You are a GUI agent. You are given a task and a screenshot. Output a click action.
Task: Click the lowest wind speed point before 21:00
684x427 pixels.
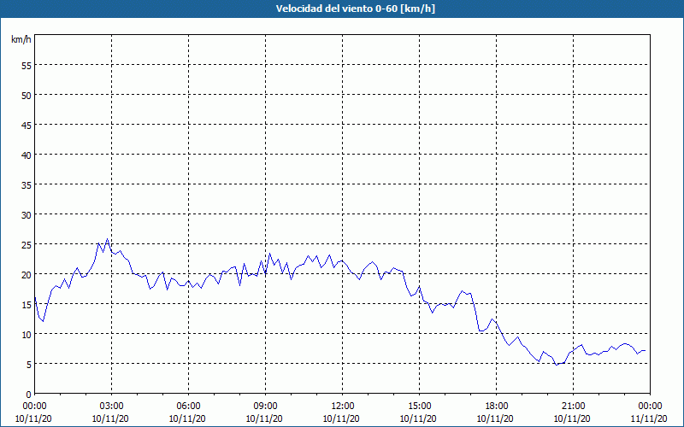(557, 365)
